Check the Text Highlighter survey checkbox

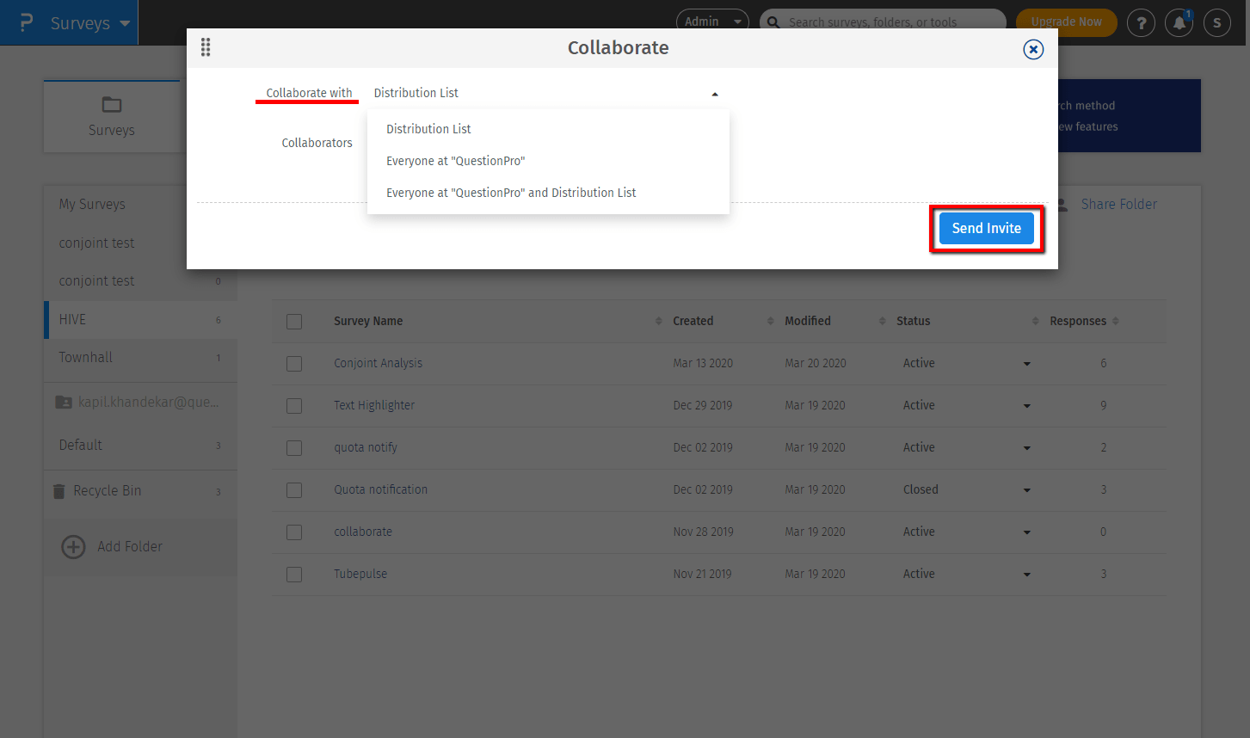point(294,406)
